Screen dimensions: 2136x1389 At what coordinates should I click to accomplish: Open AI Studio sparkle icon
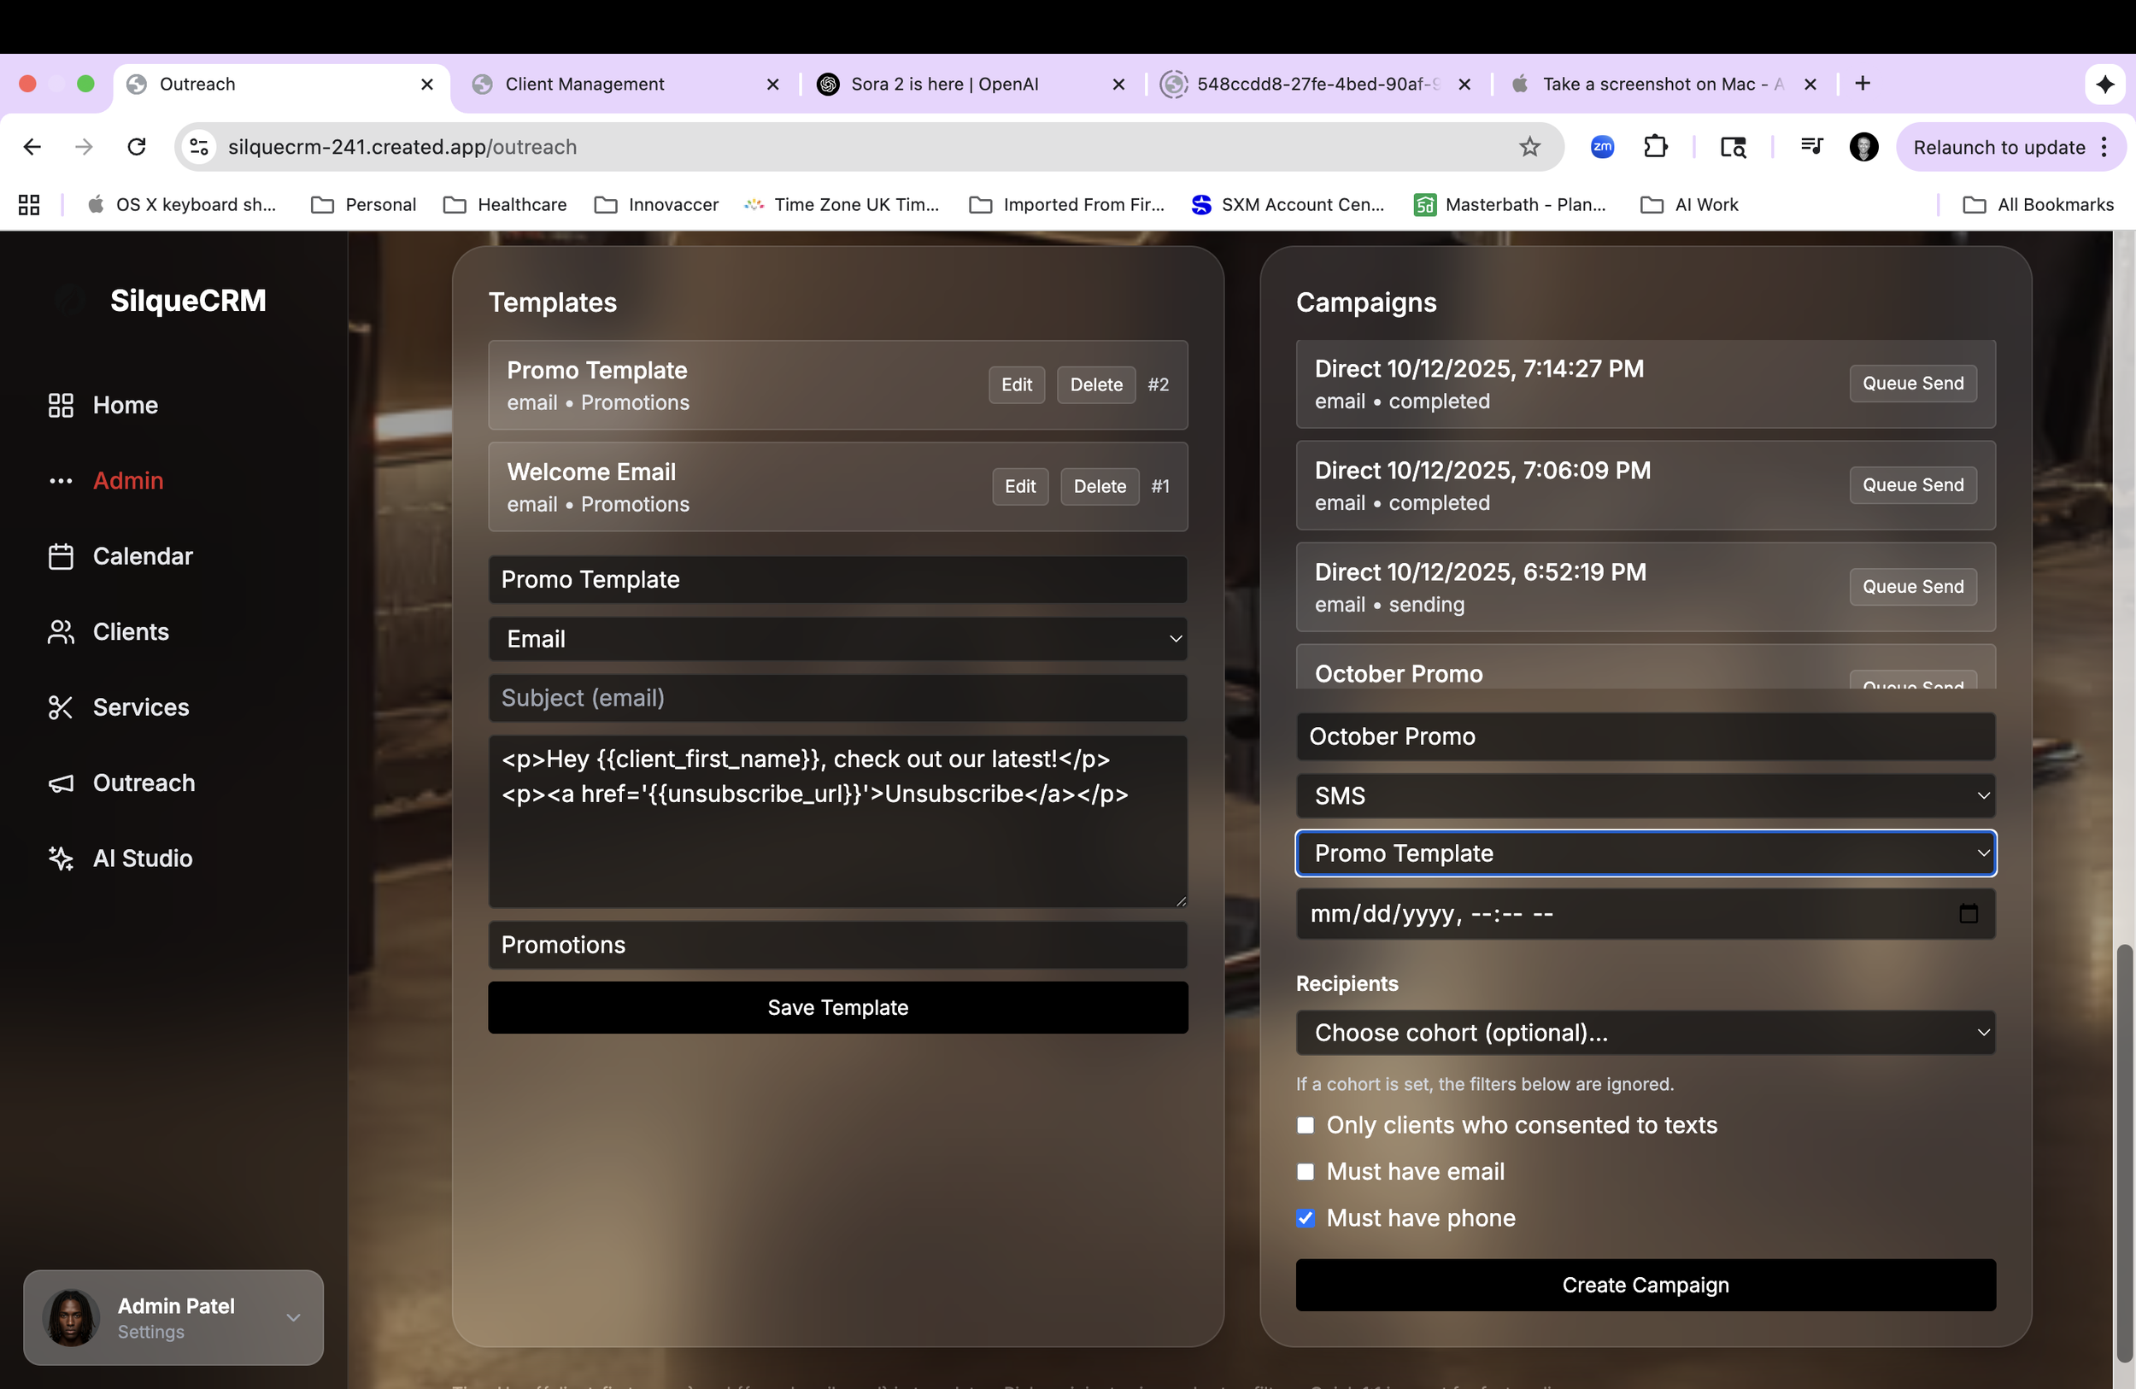point(60,859)
